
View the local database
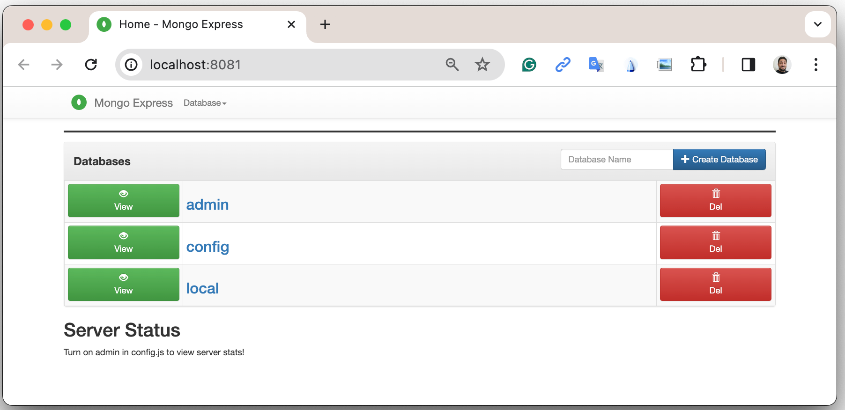[124, 285]
